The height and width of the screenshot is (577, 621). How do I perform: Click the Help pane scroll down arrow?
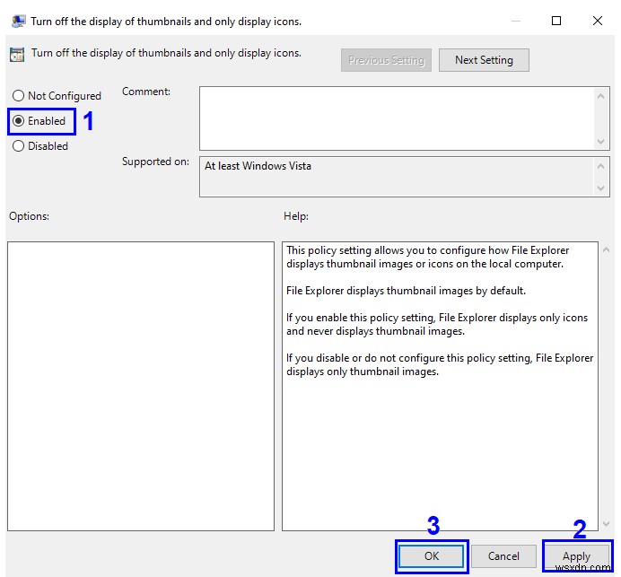click(x=606, y=523)
